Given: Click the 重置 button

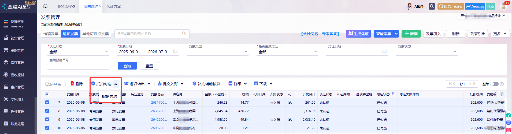Looking at the screenshot, I should point(149,66).
